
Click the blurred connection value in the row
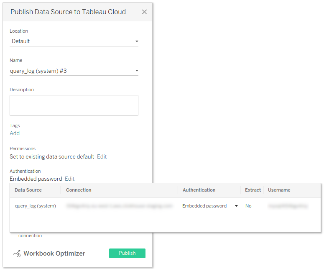coord(119,206)
